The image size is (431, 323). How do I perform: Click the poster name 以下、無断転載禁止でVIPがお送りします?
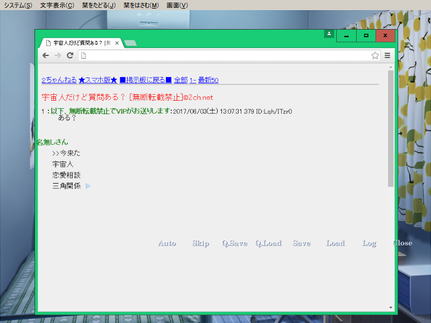pos(110,111)
